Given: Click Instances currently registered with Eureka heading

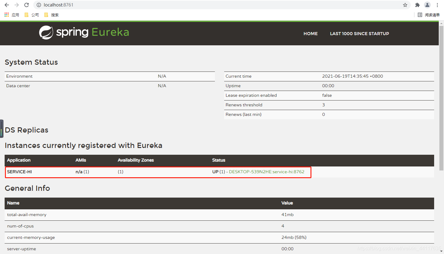Looking at the screenshot, I should click(x=84, y=145).
